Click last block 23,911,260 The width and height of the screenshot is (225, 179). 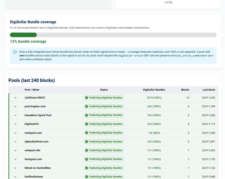tap(208, 115)
